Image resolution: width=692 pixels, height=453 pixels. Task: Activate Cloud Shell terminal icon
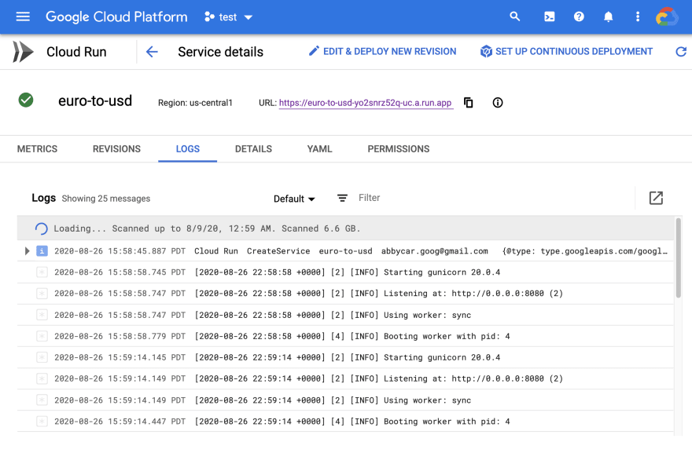point(550,16)
